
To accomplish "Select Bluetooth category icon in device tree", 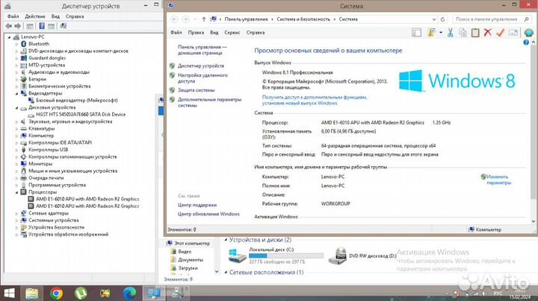I will [23, 44].
